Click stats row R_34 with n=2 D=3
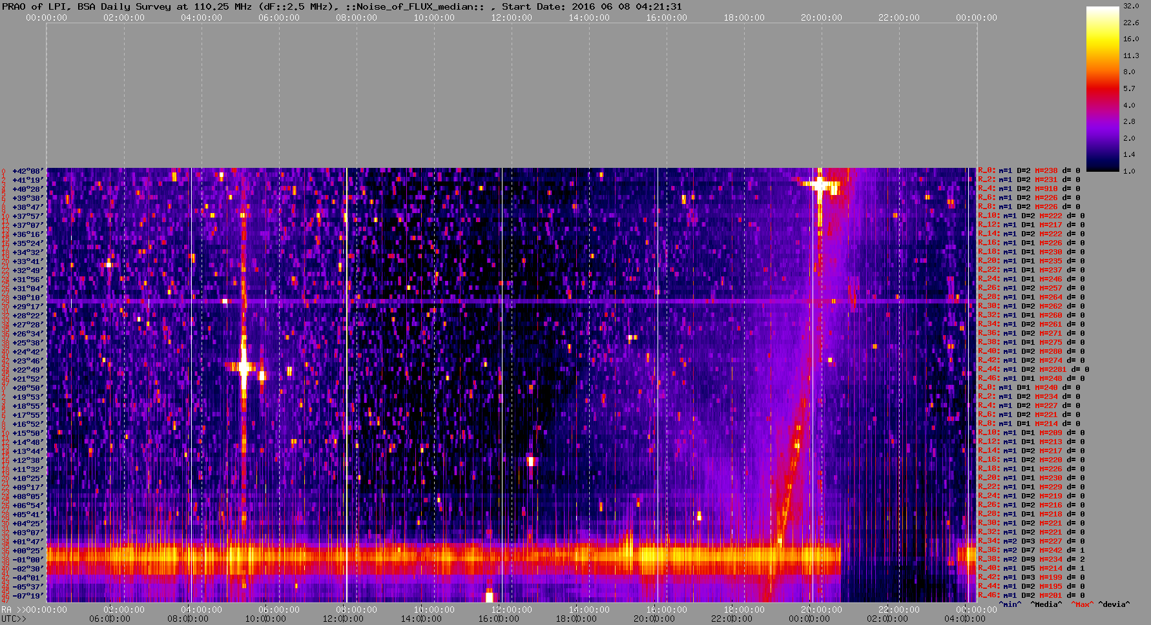The image size is (1151, 625). pyautogui.click(x=1032, y=542)
